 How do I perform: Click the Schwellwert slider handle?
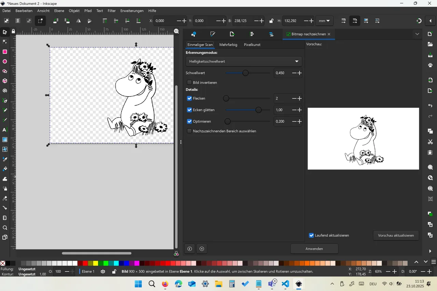click(245, 73)
